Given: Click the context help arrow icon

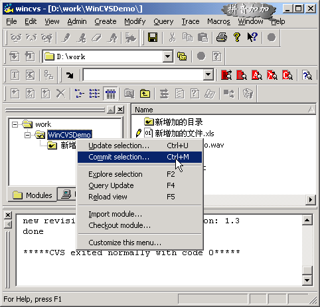Looking at the screenshot, I should click(x=252, y=37).
